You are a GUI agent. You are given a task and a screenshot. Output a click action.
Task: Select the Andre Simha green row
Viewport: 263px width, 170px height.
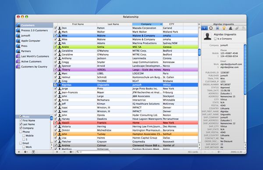coord(126,47)
